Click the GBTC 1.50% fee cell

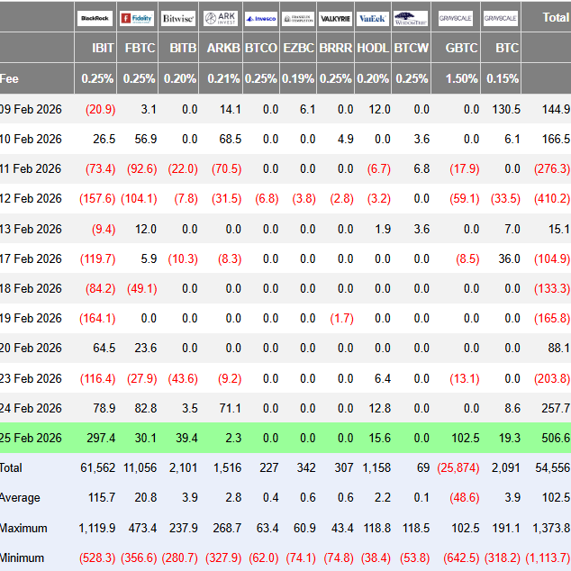[461, 78]
